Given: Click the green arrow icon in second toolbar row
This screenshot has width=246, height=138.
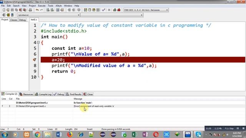Looking at the screenshot, I should click(8, 15).
